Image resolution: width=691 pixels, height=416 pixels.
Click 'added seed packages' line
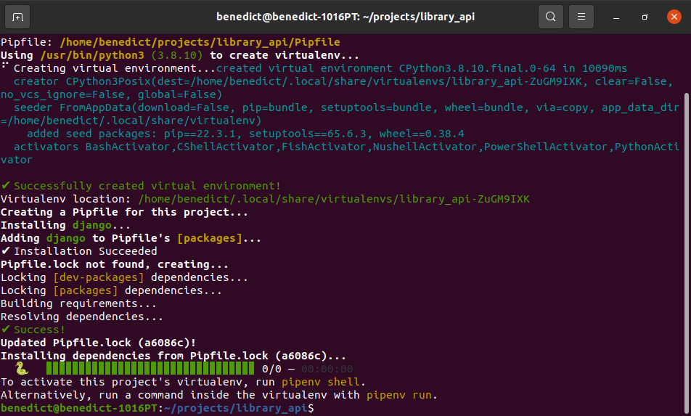tap(245, 134)
